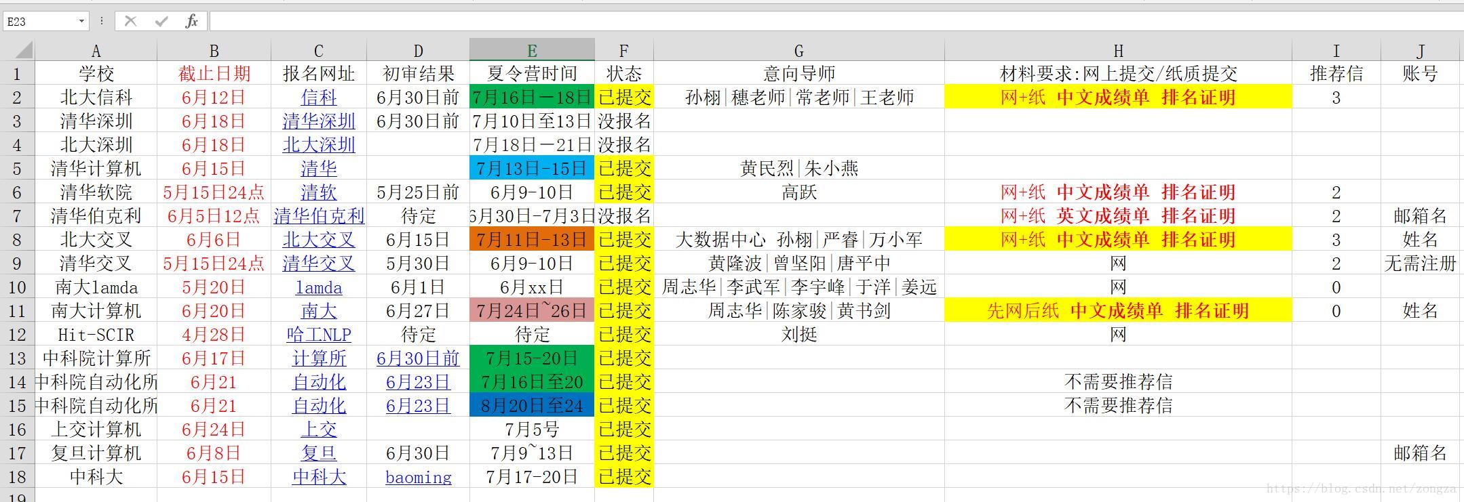Select the 无需注册 cell
Viewport: 1464px width, 502px height.
[x=1420, y=264]
